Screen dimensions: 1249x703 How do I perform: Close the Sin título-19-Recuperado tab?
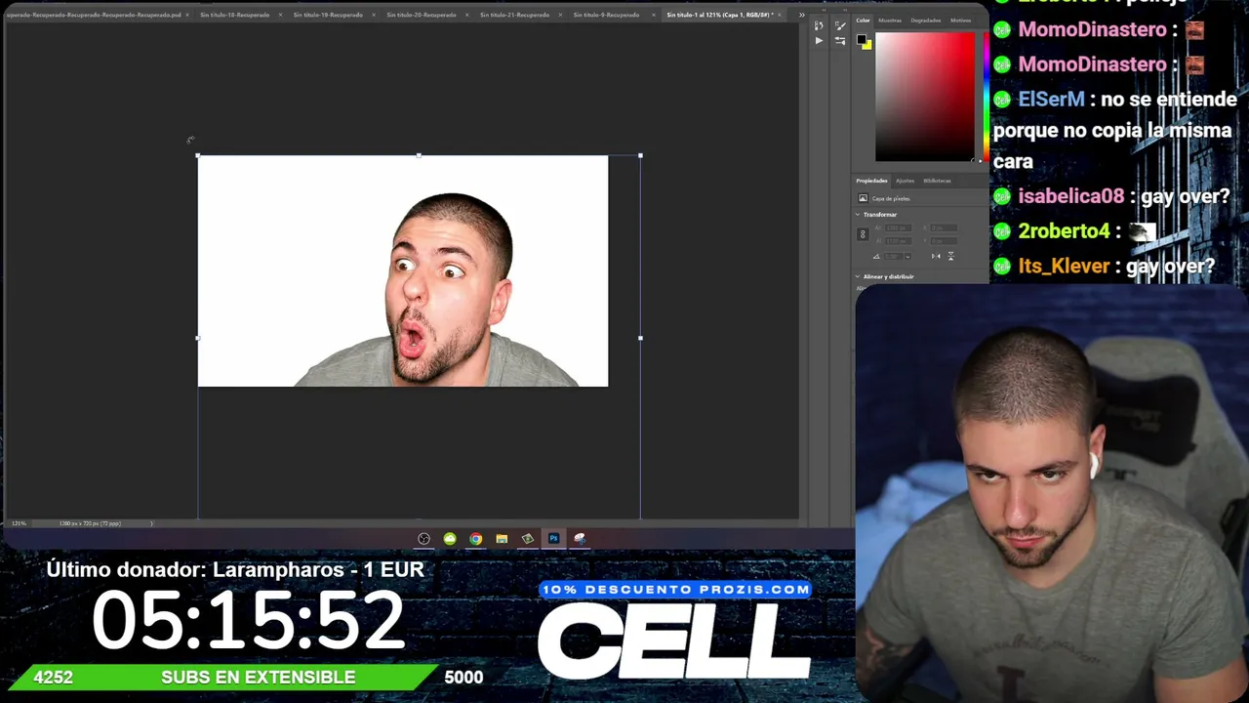374,15
